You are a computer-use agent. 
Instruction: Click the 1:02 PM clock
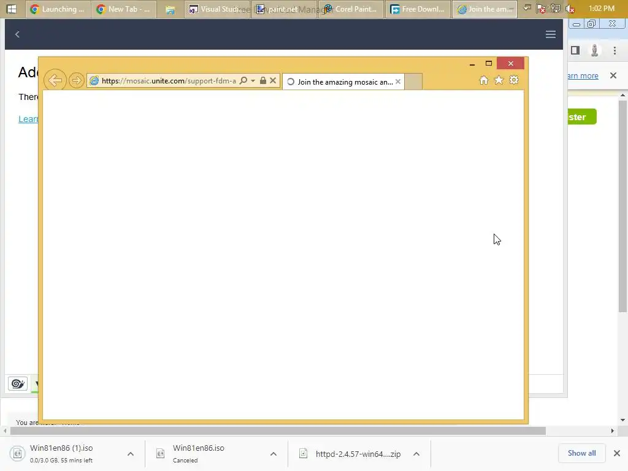pyautogui.click(x=601, y=9)
